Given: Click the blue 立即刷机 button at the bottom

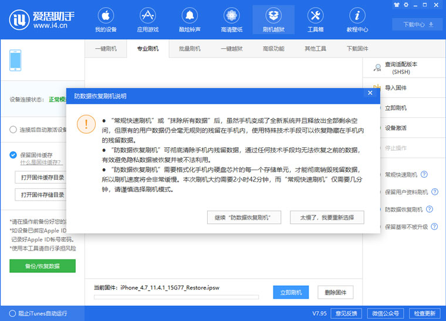Looking at the screenshot, I should point(290,292).
